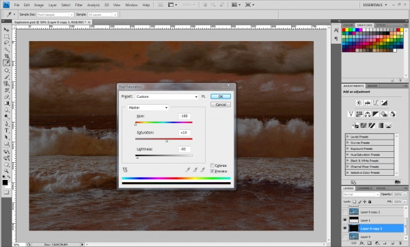Open the Filter menu
The image size is (410, 247).
pos(79,5)
